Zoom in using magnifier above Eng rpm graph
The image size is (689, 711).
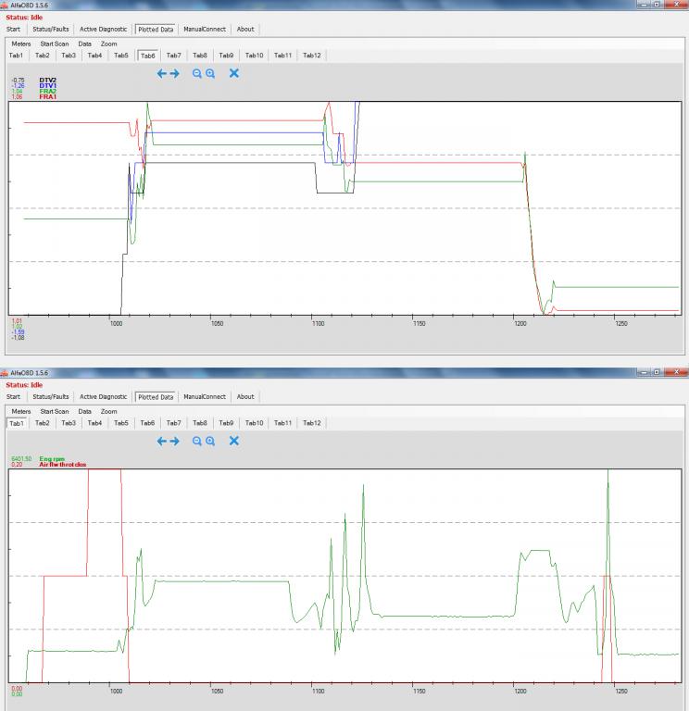(x=210, y=441)
